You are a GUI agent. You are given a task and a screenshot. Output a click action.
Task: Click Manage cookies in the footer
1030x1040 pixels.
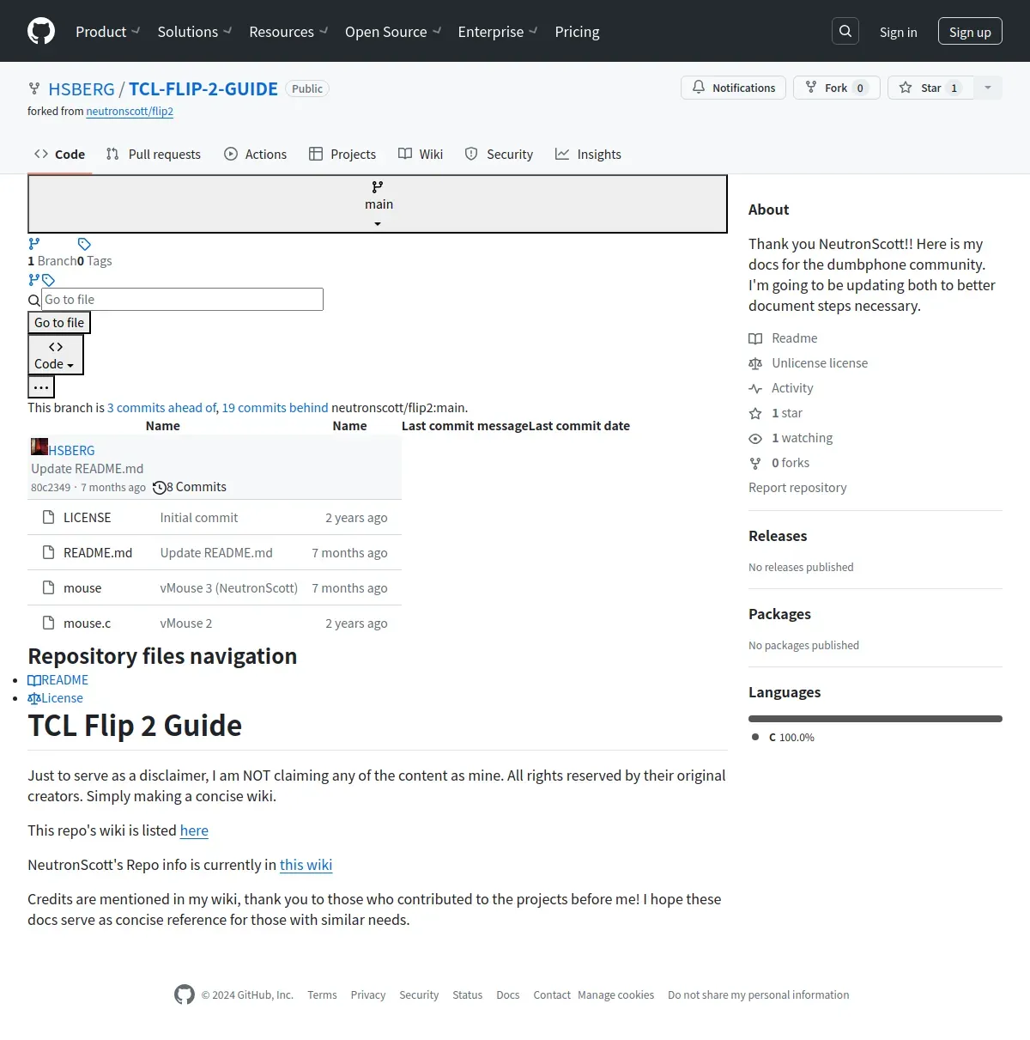click(x=615, y=995)
